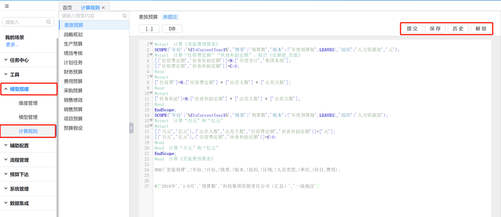This screenshot has height=217, width=501.
Task: Collapse the 模型搭建 menu section
Action: pyautogui.click(x=19, y=89)
